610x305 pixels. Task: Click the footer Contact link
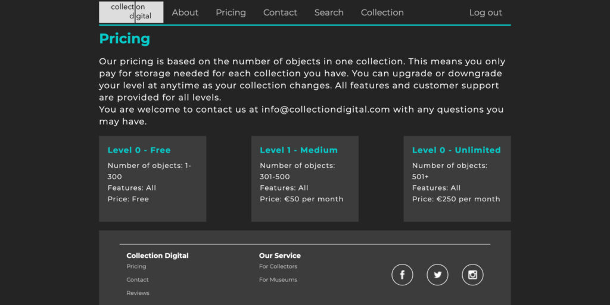click(x=138, y=279)
